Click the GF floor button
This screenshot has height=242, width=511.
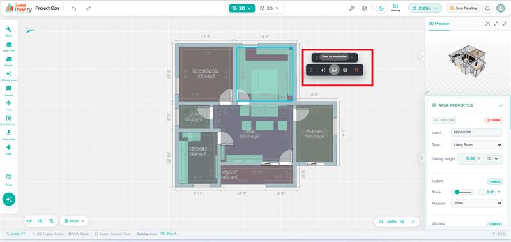tap(29, 221)
